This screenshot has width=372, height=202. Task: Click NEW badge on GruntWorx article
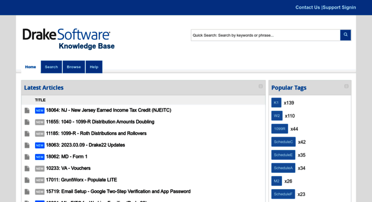pos(40,180)
